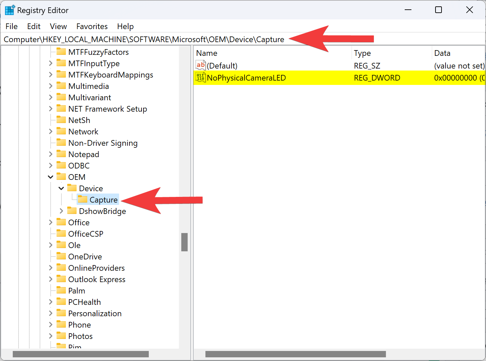486x361 pixels.
Task: Expand the NET Framework Setup key
Action: (51, 109)
